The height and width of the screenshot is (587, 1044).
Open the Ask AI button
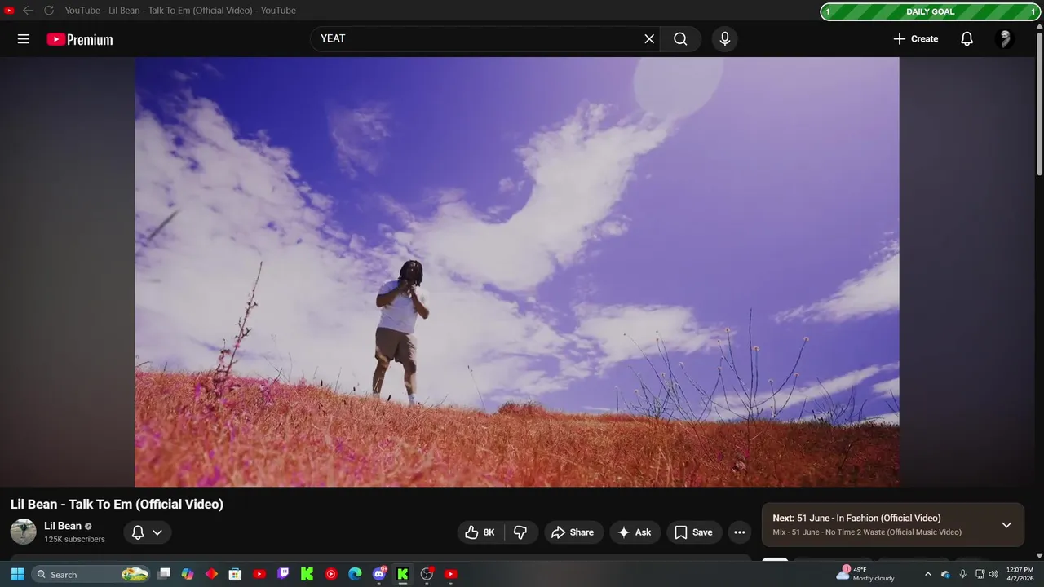(635, 532)
